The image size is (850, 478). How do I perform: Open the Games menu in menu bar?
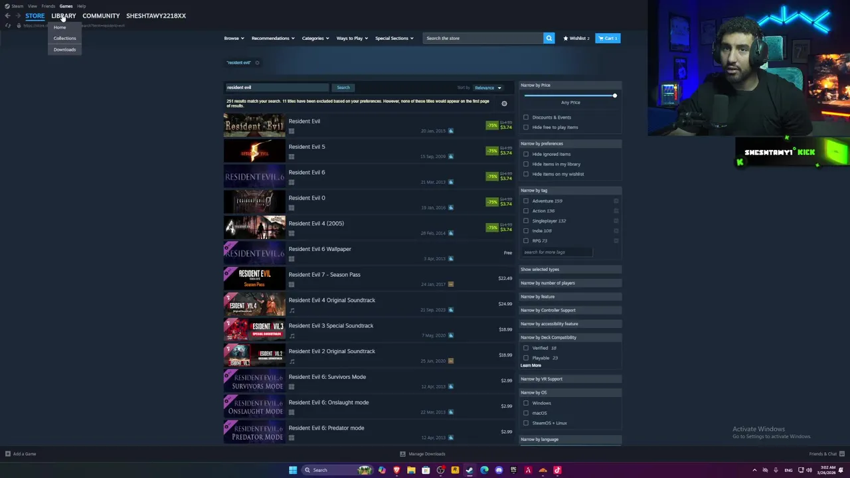tap(66, 6)
